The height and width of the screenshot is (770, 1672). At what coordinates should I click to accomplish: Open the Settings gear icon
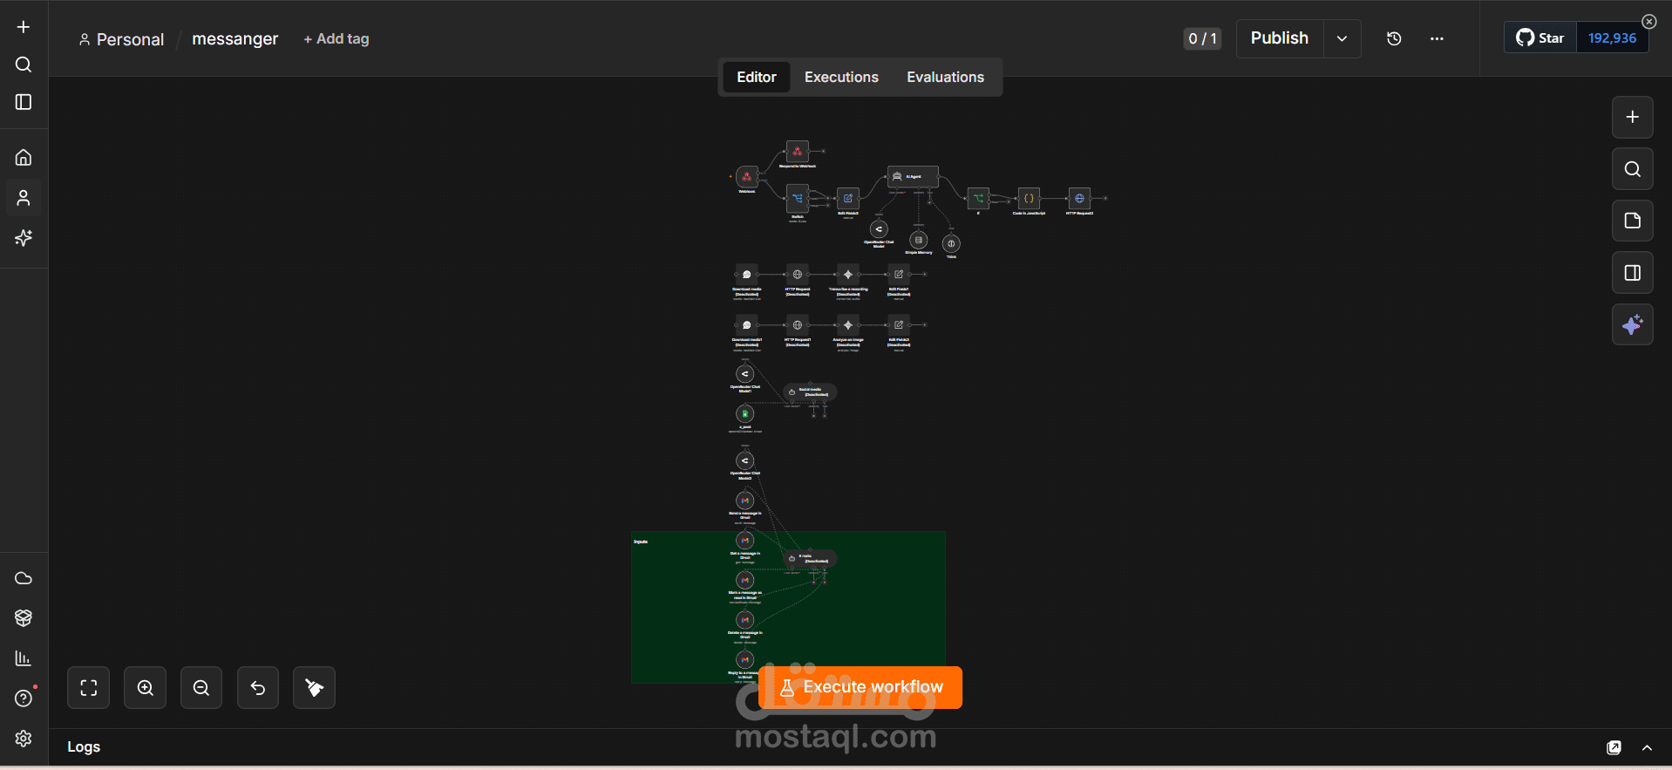[x=24, y=739]
